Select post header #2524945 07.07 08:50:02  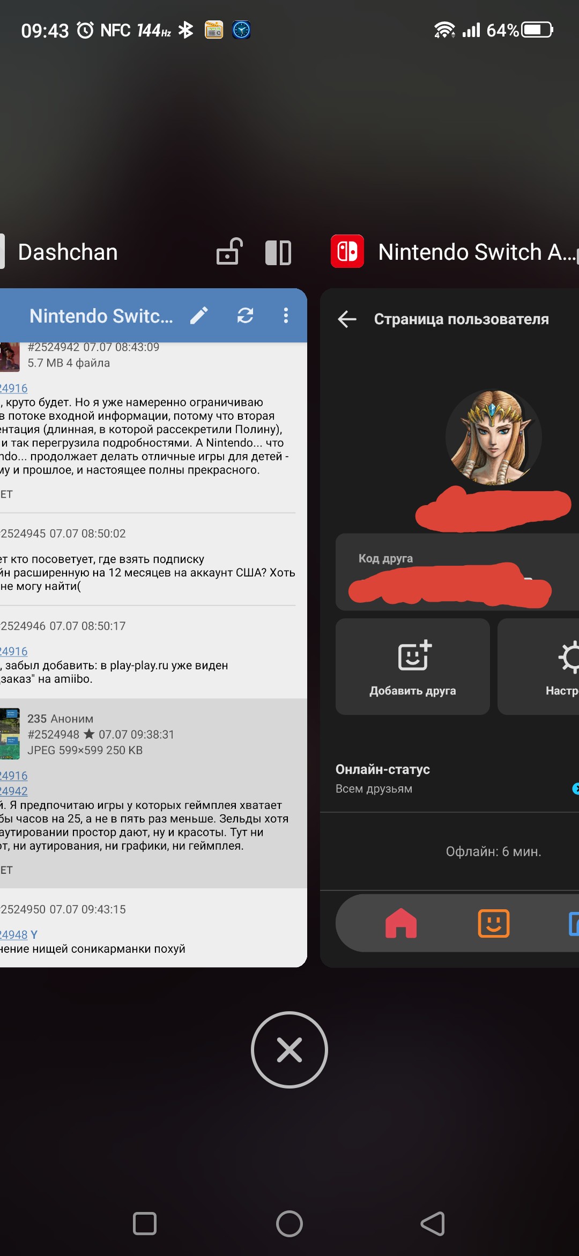(x=63, y=534)
